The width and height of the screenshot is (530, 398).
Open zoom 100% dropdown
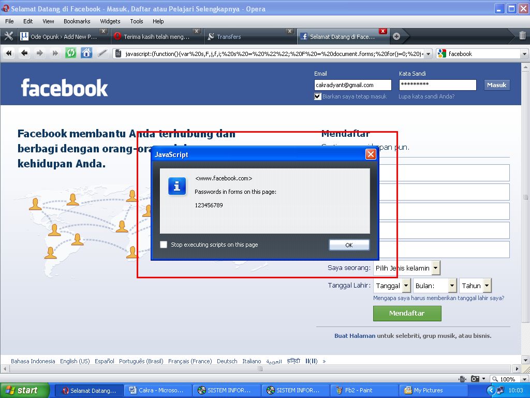(x=525, y=379)
